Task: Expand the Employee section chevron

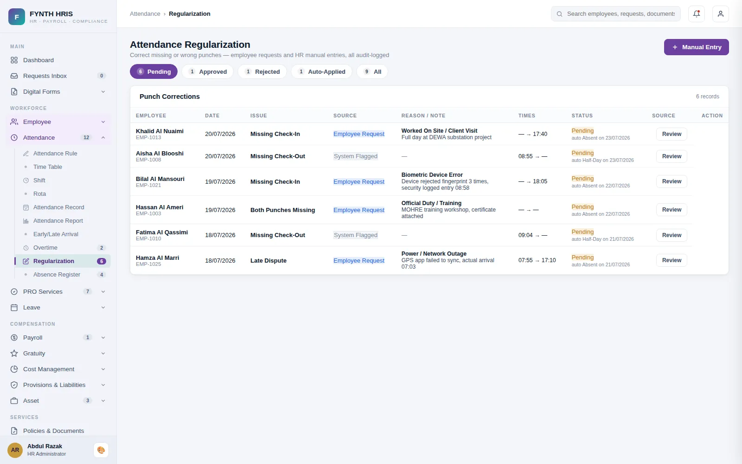Action: [103, 122]
